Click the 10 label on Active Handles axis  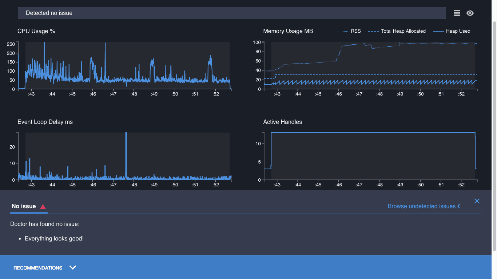(258, 144)
